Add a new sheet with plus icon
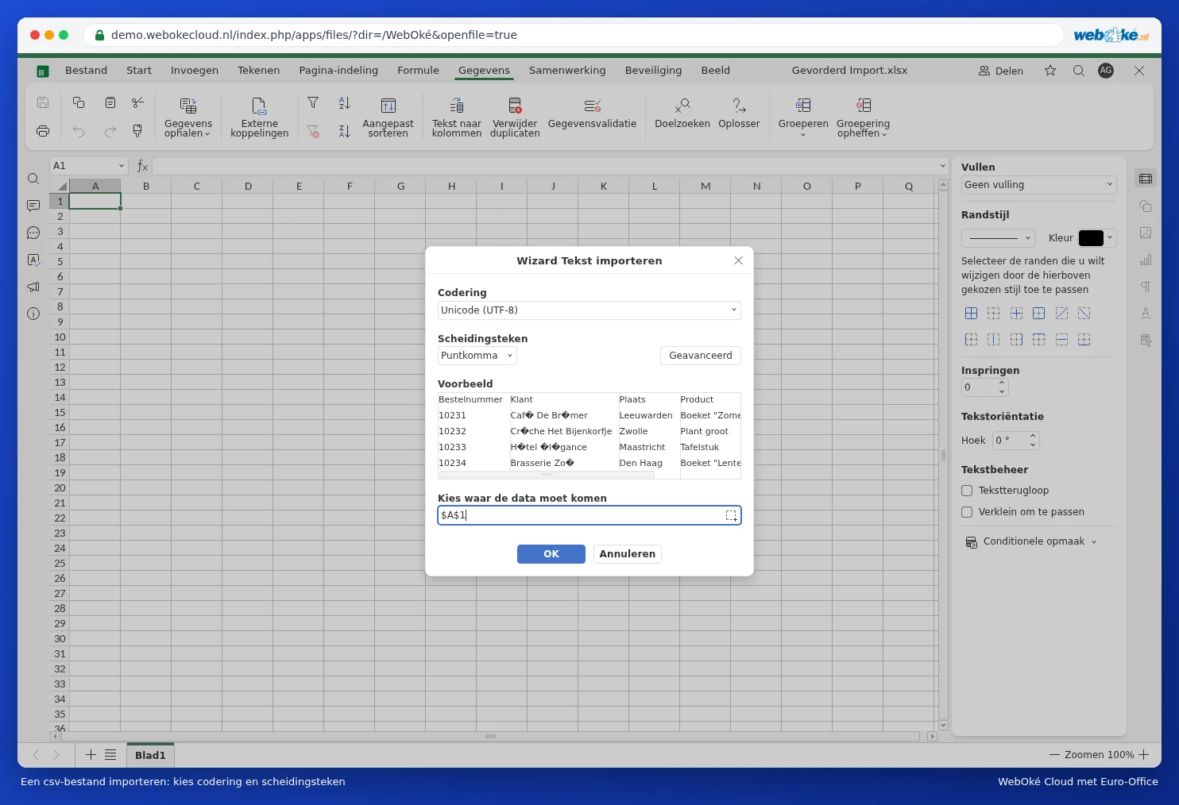The width and height of the screenshot is (1179, 805). click(x=91, y=755)
